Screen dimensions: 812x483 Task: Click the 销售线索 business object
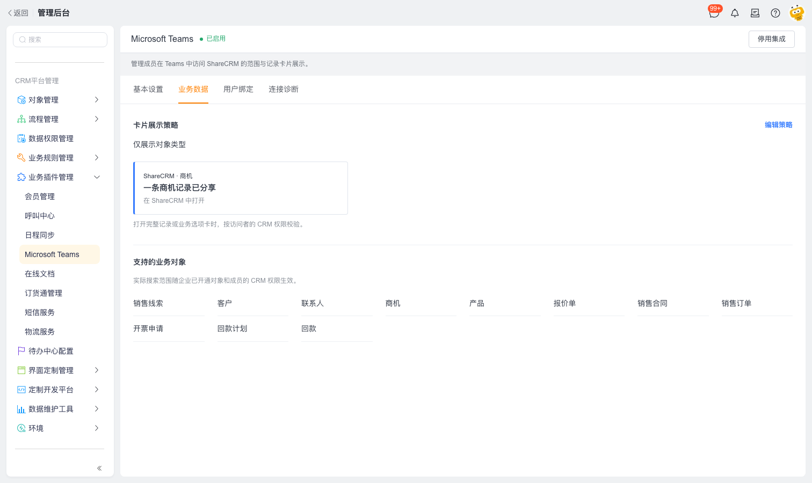point(148,304)
